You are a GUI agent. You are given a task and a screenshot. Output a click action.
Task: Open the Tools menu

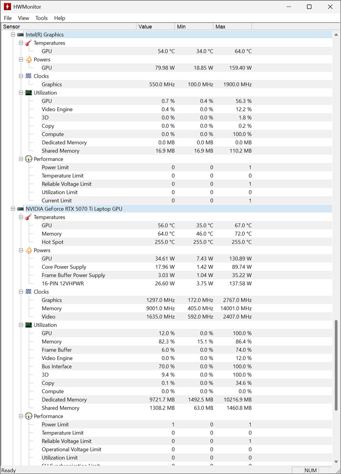click(41, 18)
